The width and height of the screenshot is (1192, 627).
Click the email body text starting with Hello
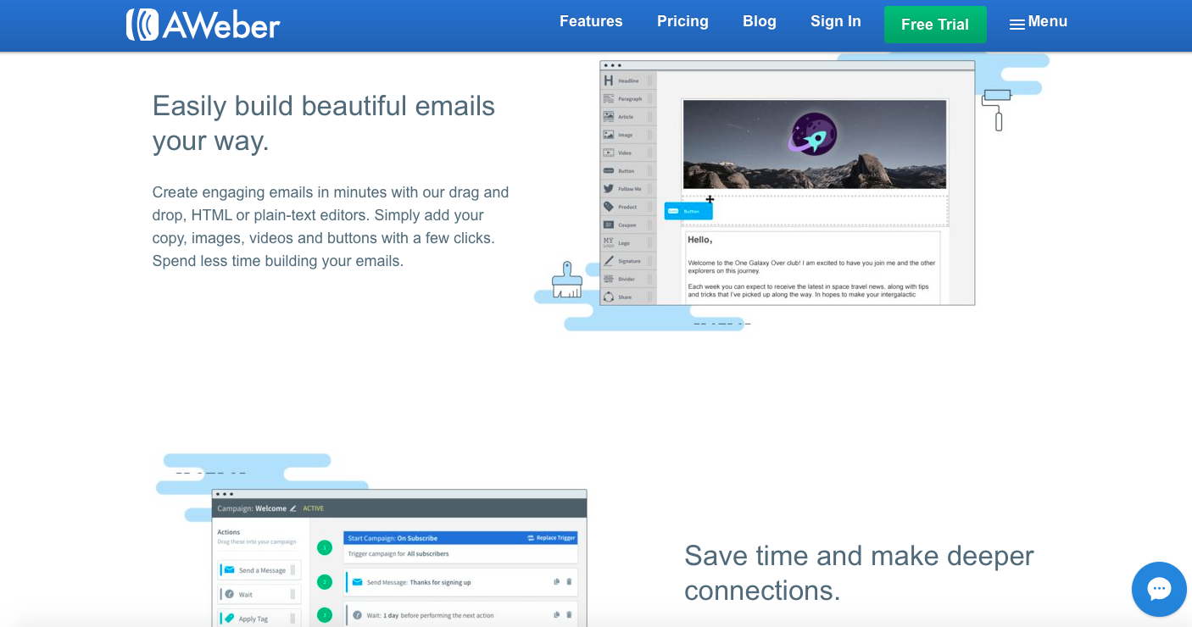coord(813,267)
